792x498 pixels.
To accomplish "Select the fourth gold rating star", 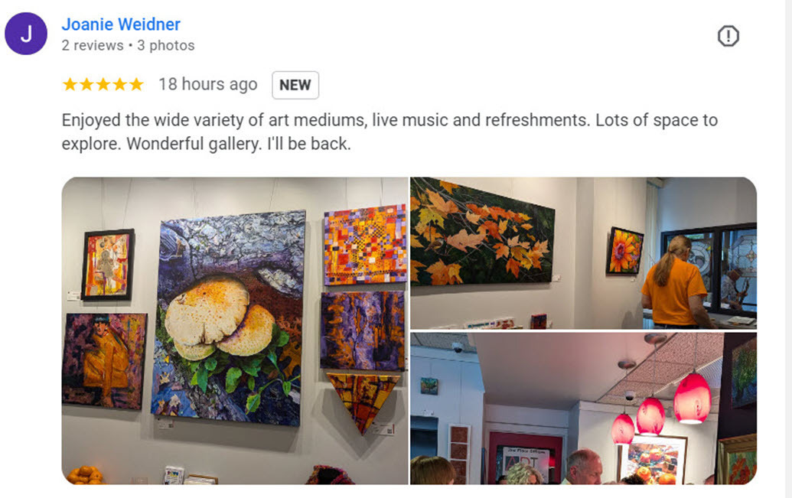I will (x=119, y=84).
